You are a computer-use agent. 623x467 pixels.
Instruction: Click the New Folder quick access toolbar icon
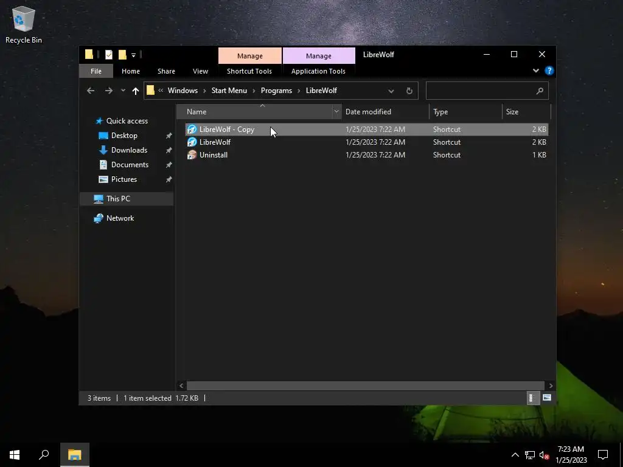click(x=122, y=54)
